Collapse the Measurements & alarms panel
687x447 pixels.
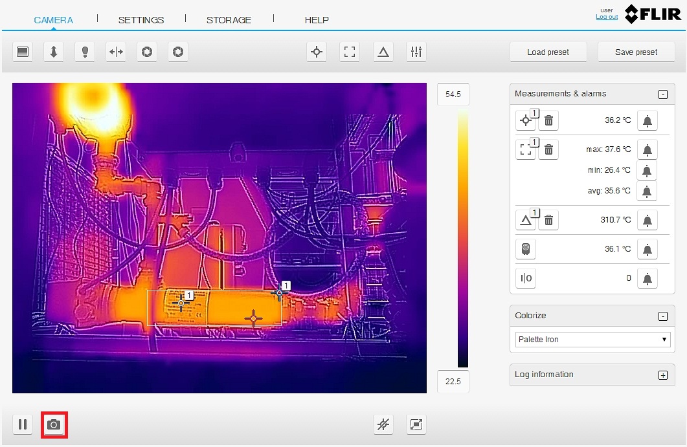(662, 94)
